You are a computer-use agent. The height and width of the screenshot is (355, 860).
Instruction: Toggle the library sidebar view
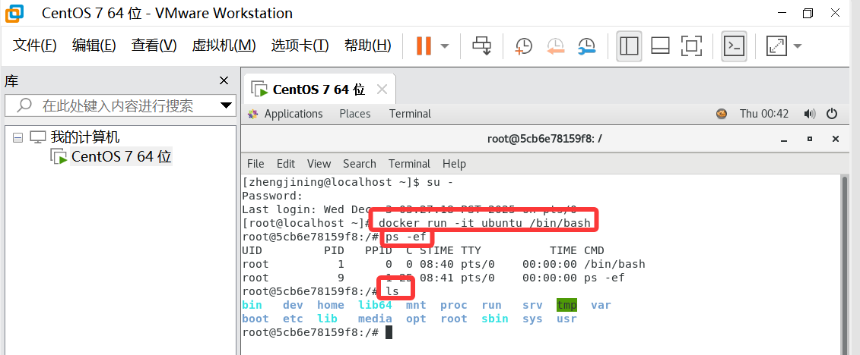click(629, 46)
